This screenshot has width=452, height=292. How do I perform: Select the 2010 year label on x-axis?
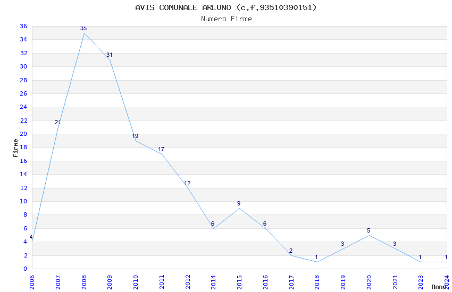pos(136,282)
